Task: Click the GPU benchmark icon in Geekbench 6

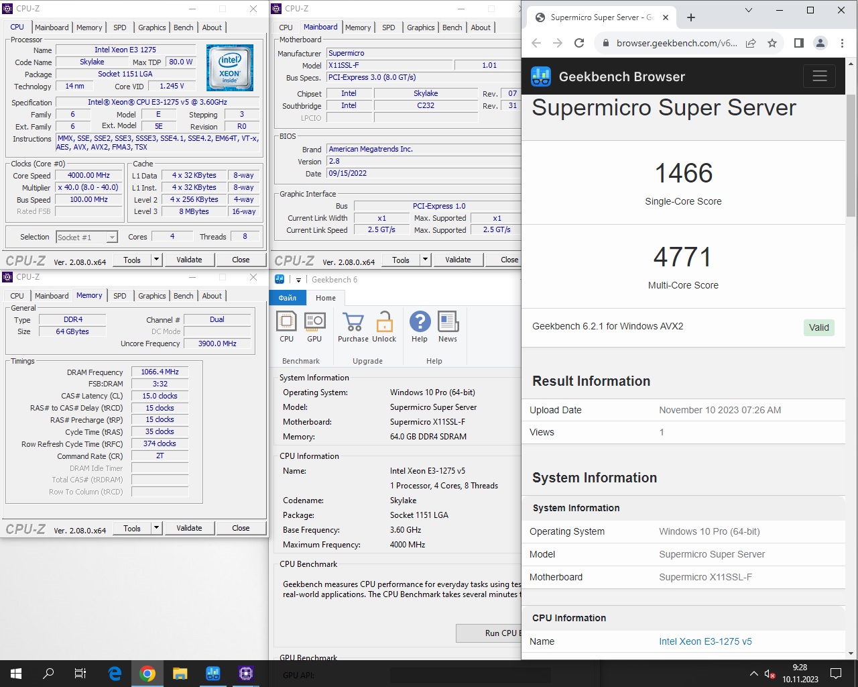Action: [314, 322]
